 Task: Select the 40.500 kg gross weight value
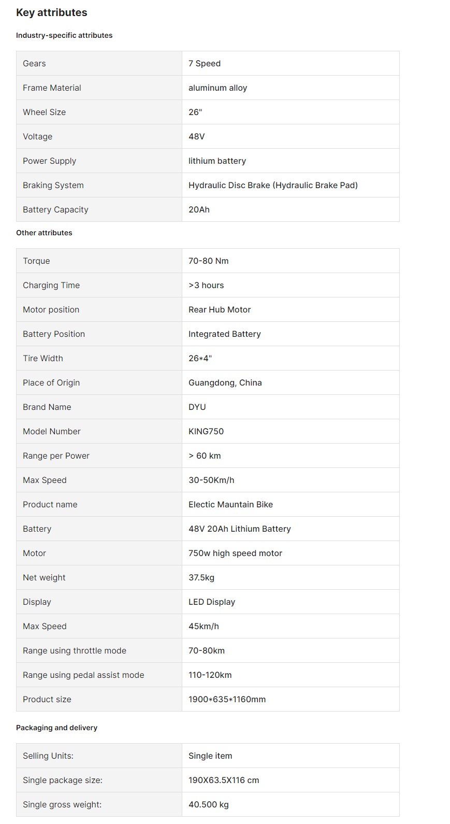click(x=209, y=804)
